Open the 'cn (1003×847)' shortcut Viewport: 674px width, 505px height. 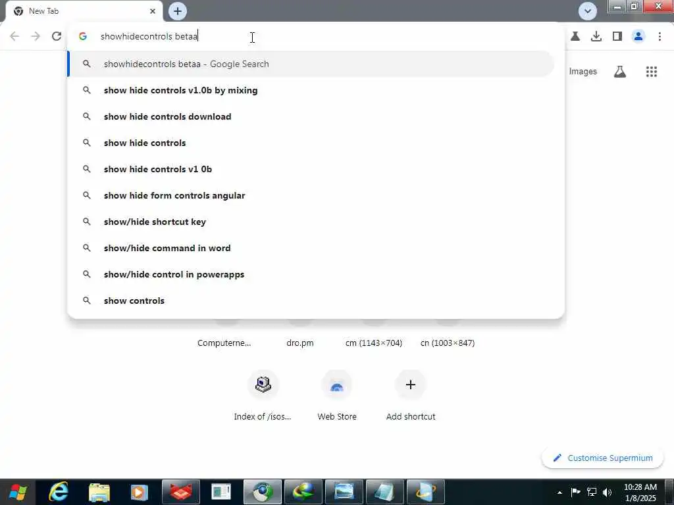pos(448,343)
